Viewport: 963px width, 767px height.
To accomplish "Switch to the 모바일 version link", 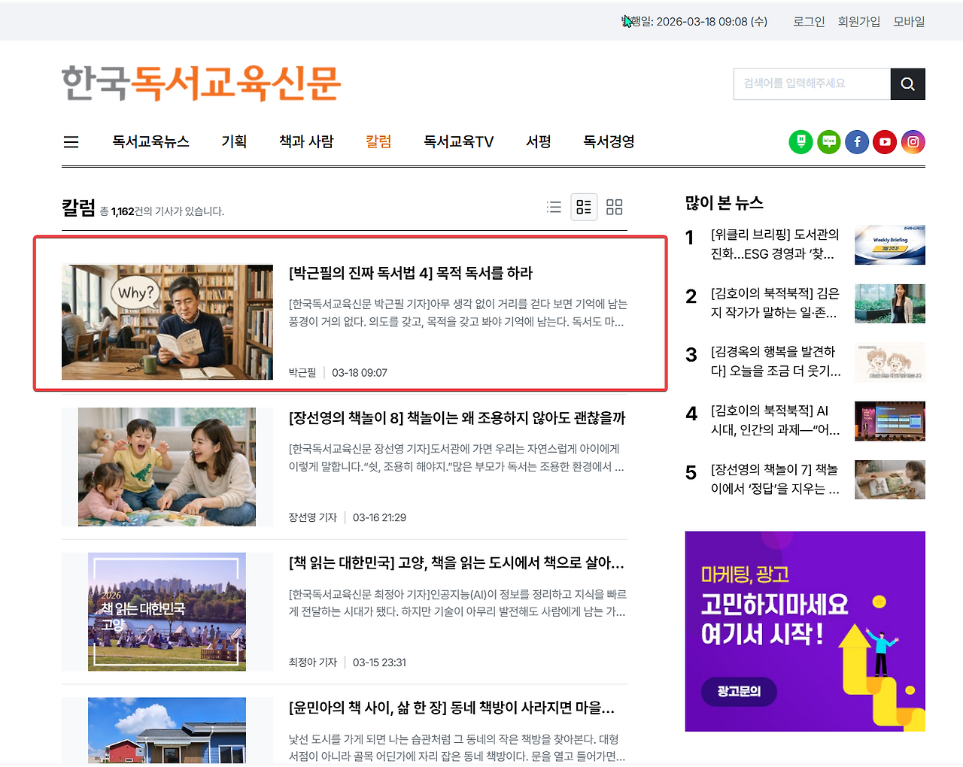I will 909,22.
